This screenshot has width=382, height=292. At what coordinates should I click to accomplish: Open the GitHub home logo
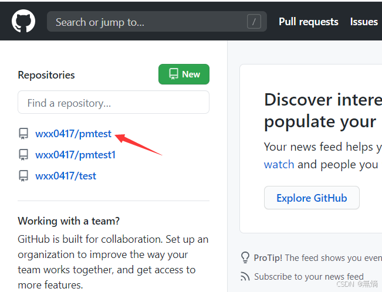coord(23,21)
